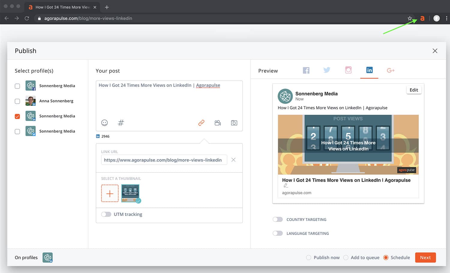Switch preview to Twitter

click(x=327, y=70)
